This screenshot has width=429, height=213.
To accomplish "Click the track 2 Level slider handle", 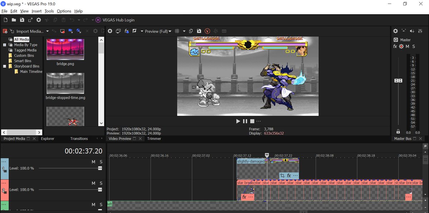I will tap(100, 189).
